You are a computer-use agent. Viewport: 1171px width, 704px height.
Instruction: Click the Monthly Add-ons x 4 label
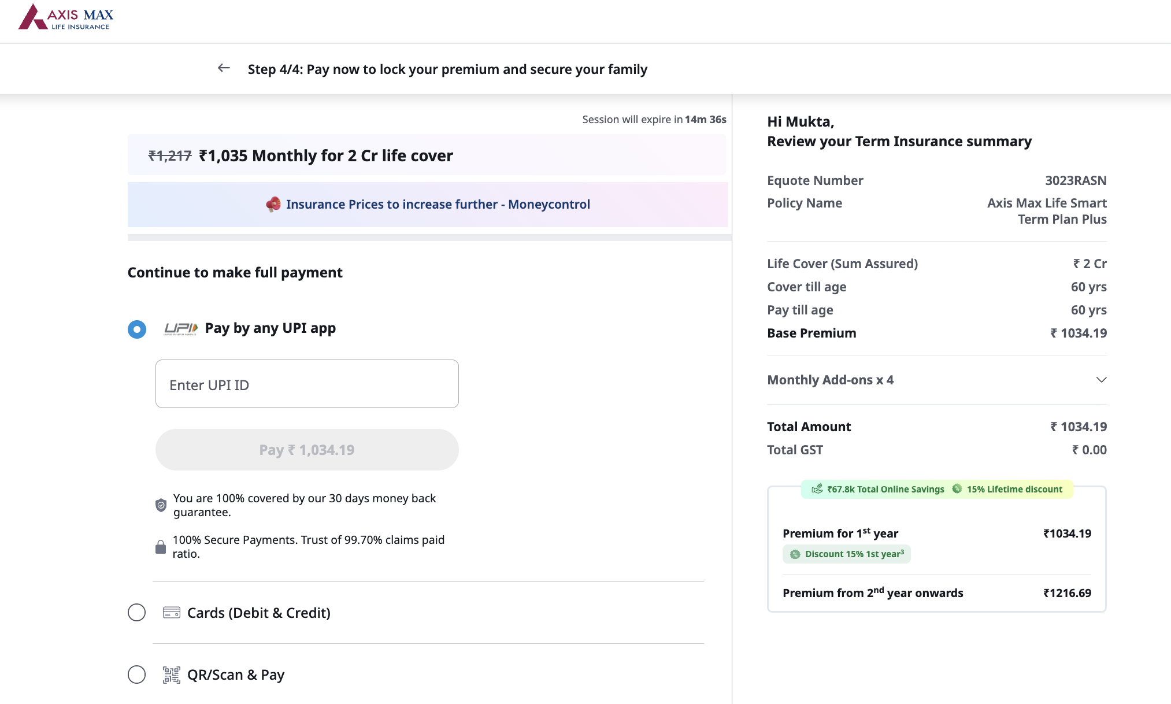coord(830,380)
